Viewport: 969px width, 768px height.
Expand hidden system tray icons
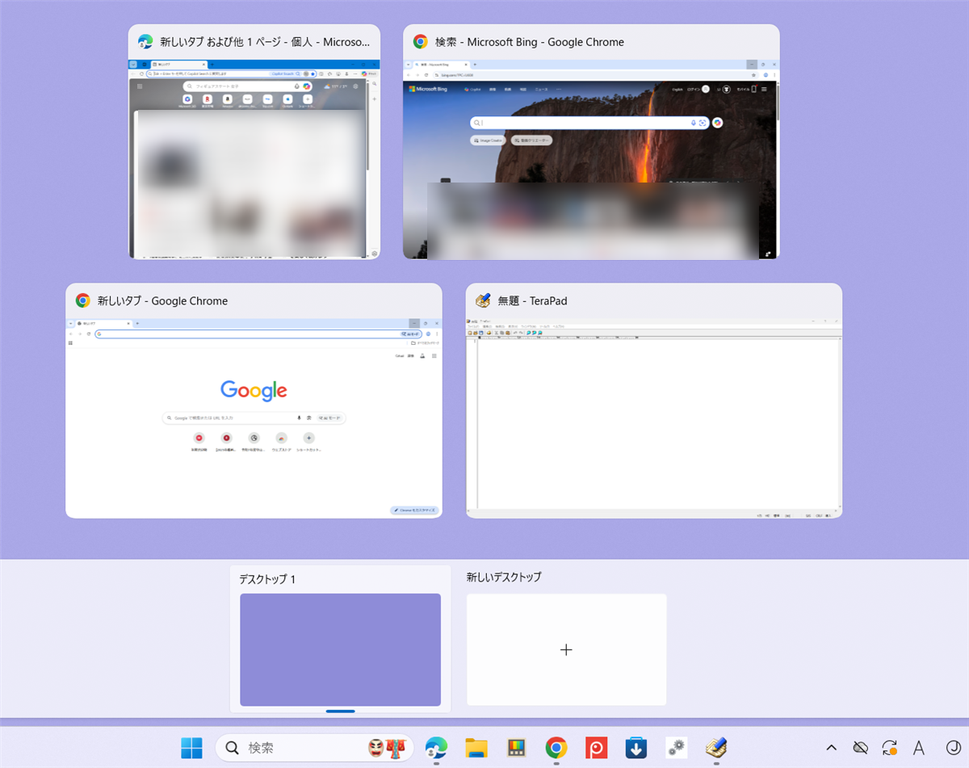(831, 748)
